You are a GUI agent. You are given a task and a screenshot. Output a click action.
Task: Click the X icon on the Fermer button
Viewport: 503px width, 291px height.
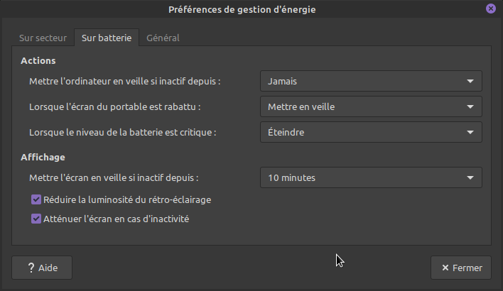[x=445, y=268]
